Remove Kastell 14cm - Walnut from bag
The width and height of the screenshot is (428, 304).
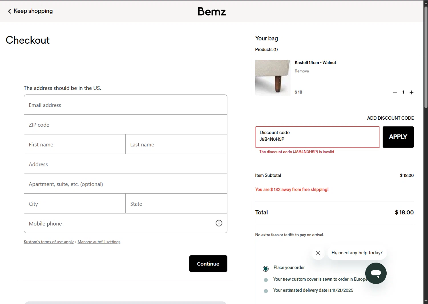(302, 71)
